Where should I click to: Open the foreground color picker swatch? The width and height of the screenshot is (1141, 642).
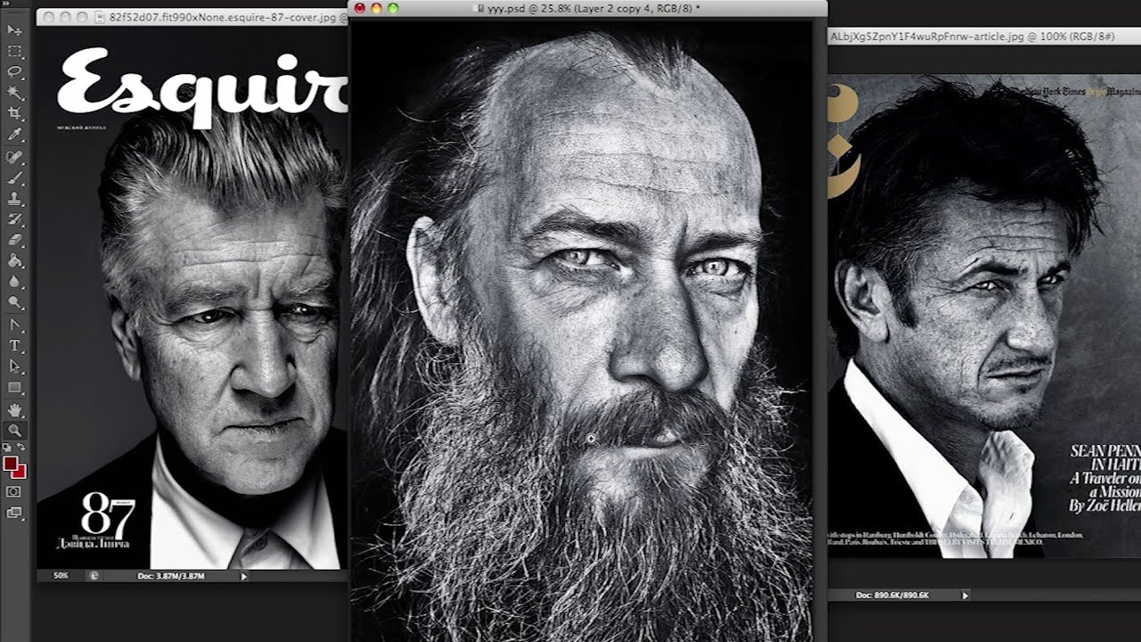(x=10, y=462)
